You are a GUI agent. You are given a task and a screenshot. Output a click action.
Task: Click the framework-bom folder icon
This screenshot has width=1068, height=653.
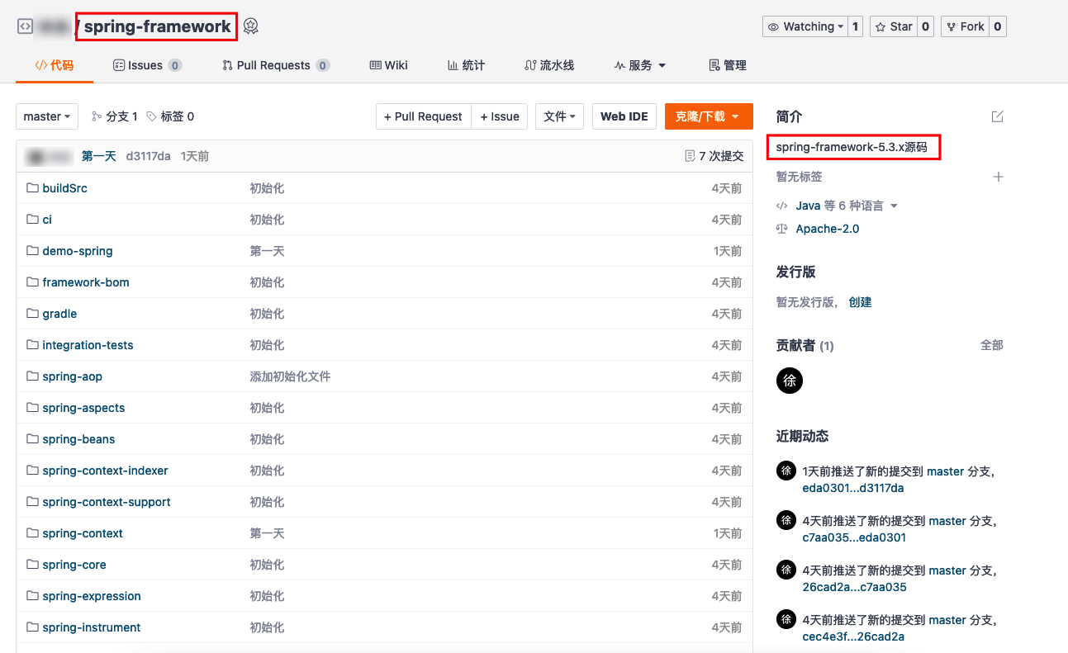click(x=33, y=282)
